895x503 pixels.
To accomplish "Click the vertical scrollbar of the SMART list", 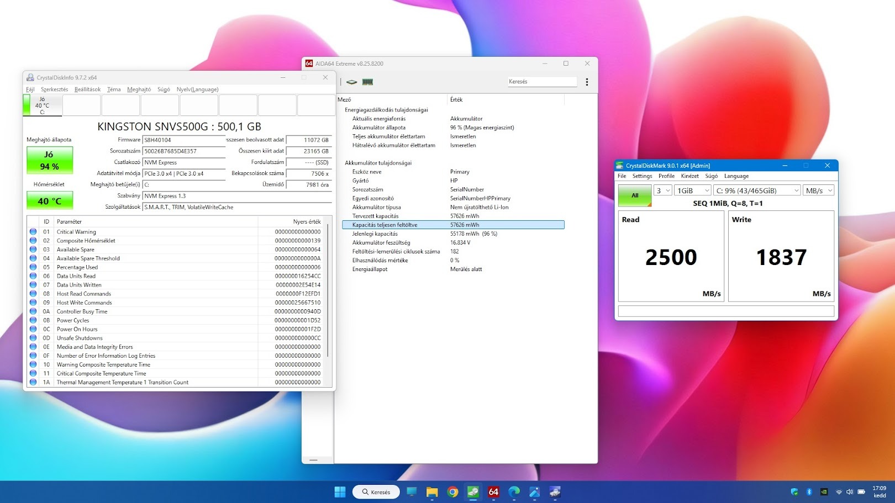I will click(x=329, y=290).
